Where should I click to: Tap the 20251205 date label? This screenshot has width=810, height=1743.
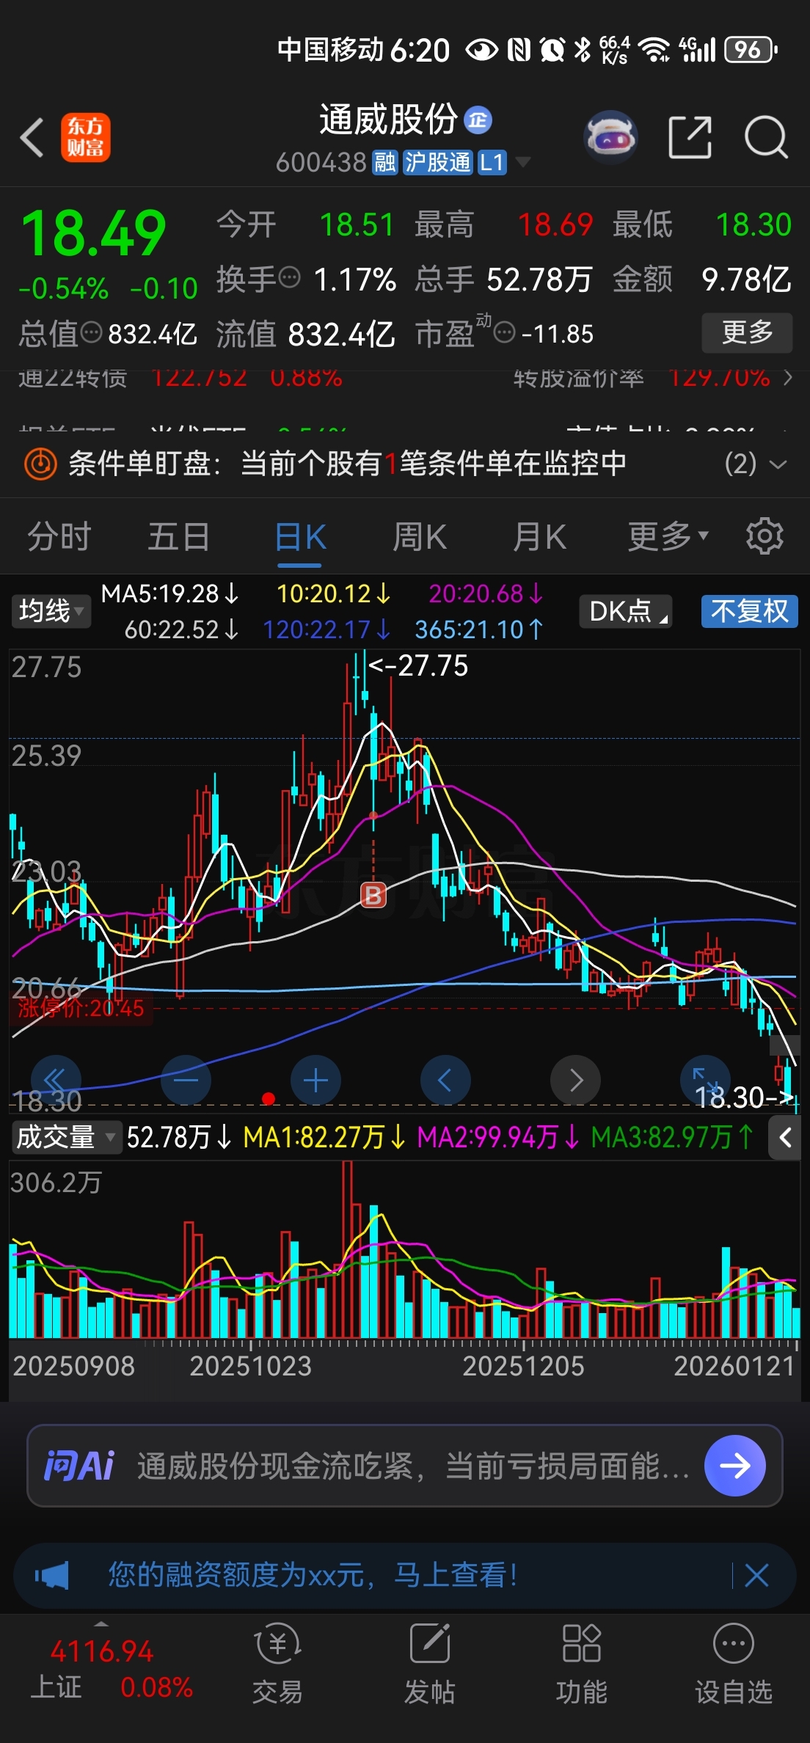[x=523, y=1366]
